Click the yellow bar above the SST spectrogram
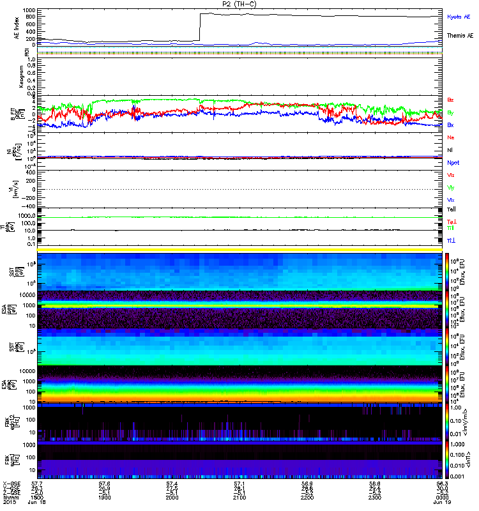Screen dimensions: 479x511 [x=240, y=250]
